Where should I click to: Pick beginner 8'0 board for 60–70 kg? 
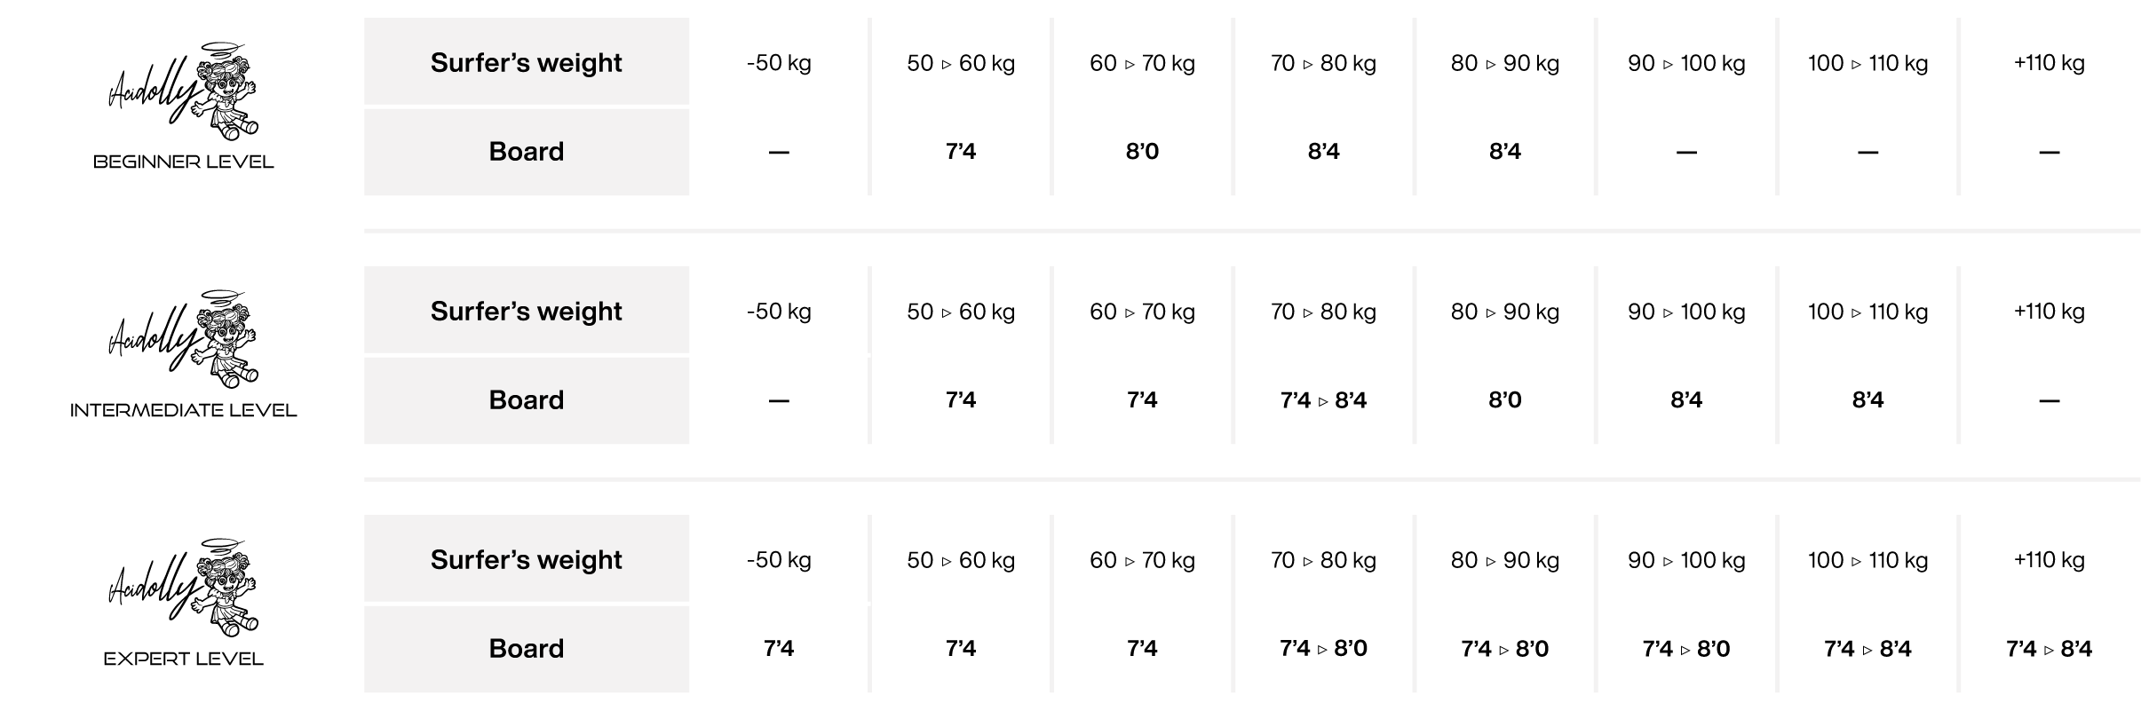(x=1142, y=152)
